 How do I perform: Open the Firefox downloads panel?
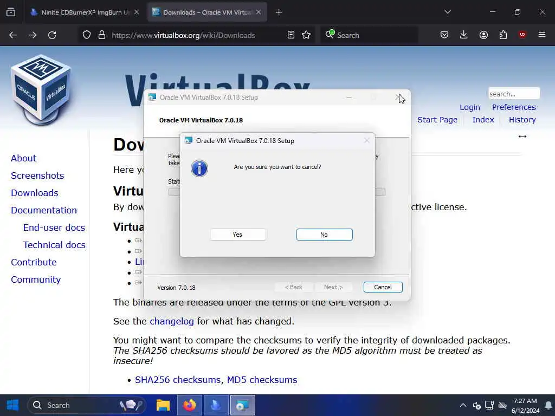[x=464, y=35]
